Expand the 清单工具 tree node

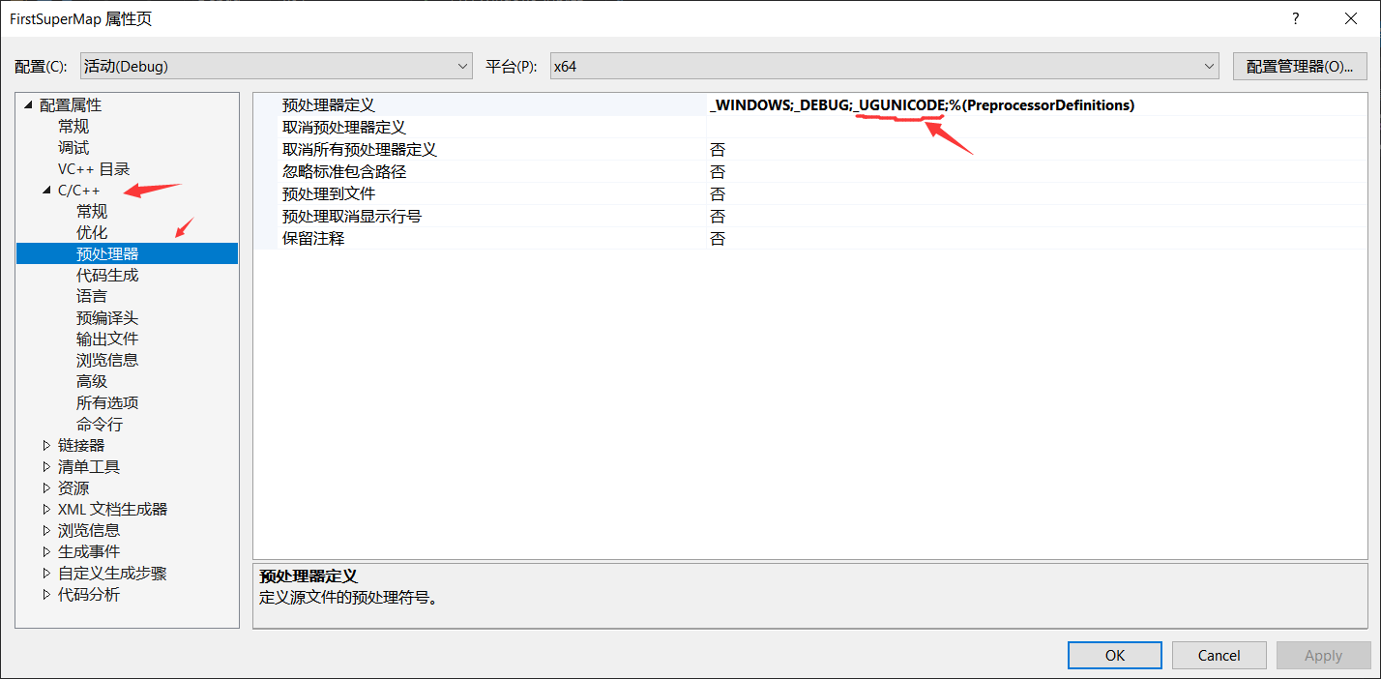[46, 466]
